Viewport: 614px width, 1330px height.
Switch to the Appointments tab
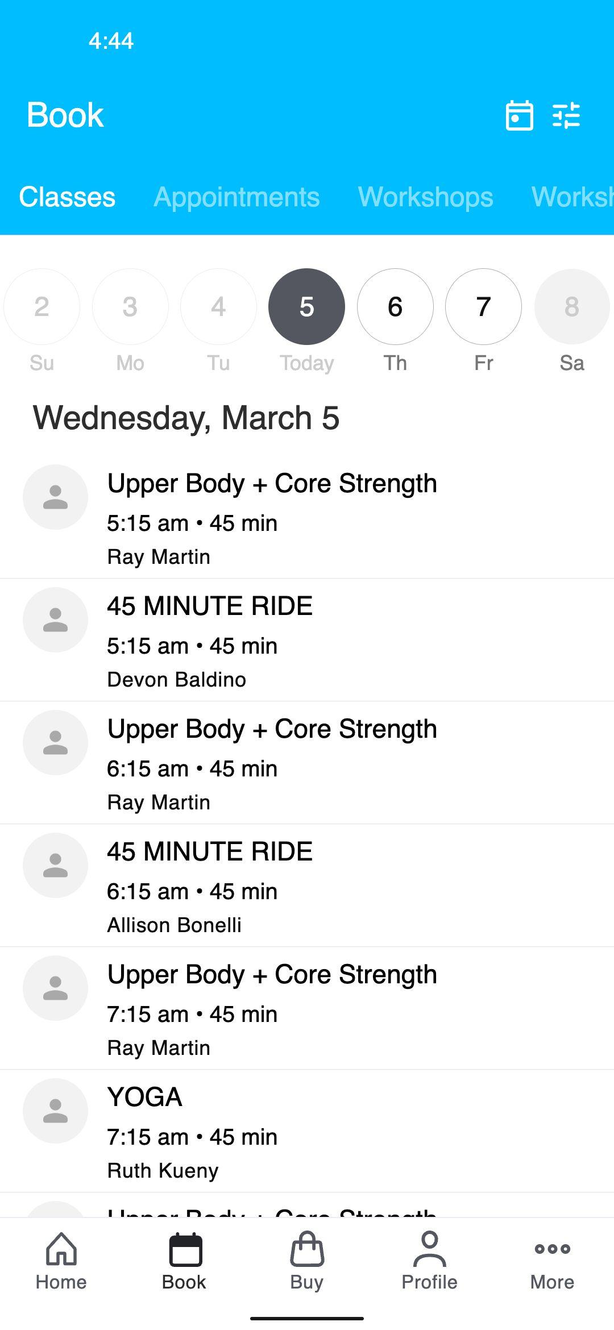[237, 197]
